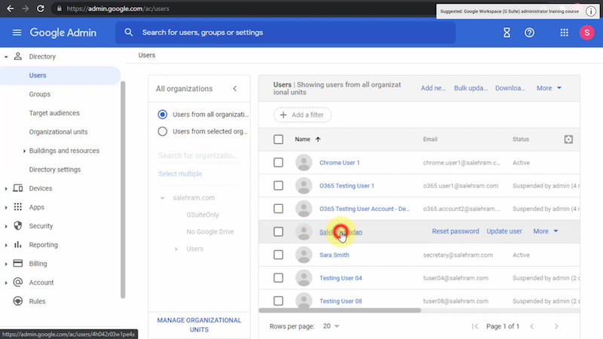Open Target audiences in sidebar
603x339 pixels.
[x=54, y=113]
